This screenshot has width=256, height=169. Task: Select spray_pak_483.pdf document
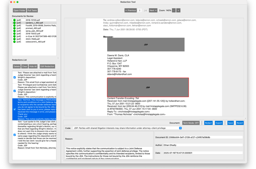pyautogui.click(x=34, y=31)
